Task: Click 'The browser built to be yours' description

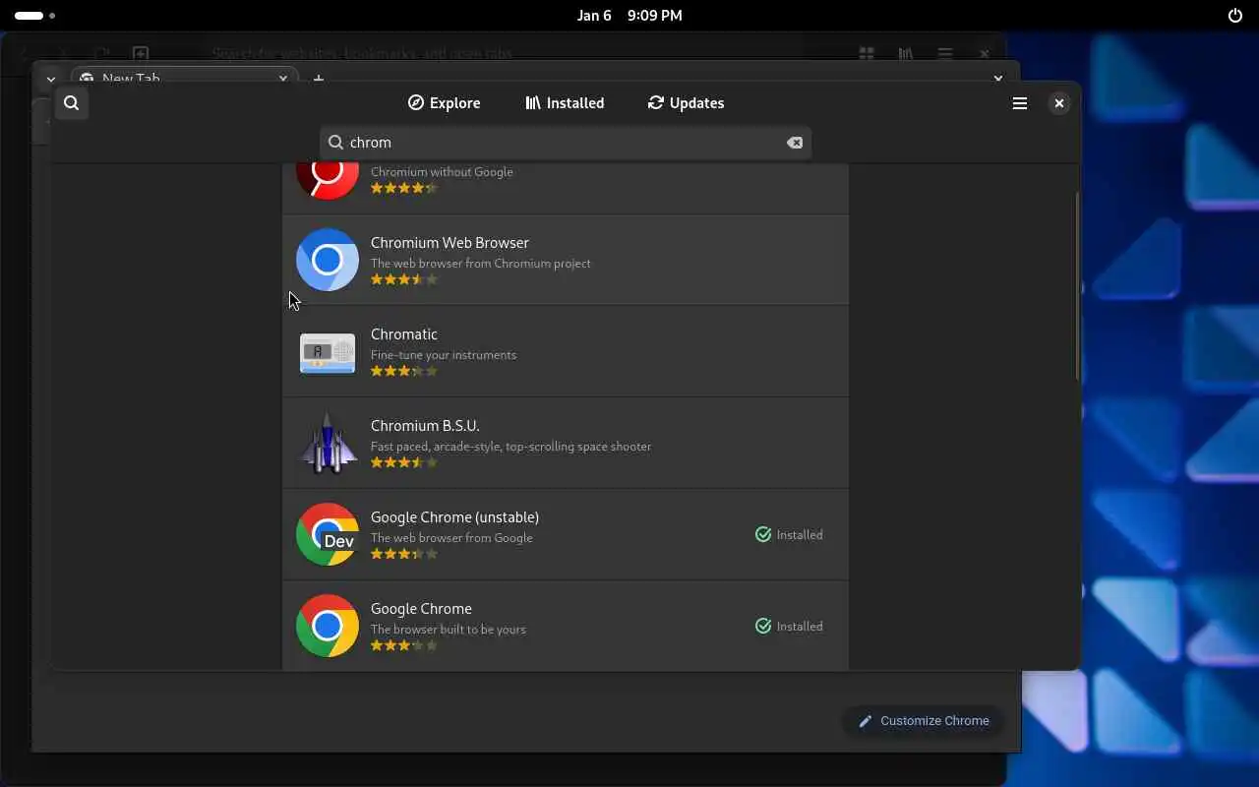Action: point(449,630)
